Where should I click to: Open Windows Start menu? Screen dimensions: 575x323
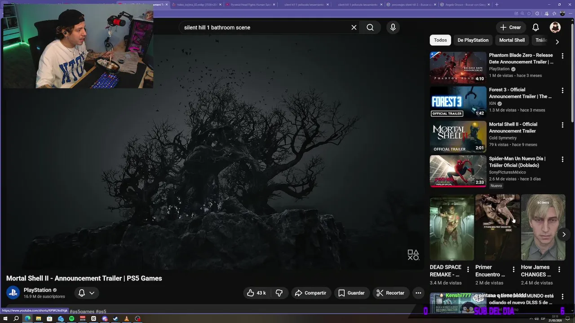coord(5,319)
